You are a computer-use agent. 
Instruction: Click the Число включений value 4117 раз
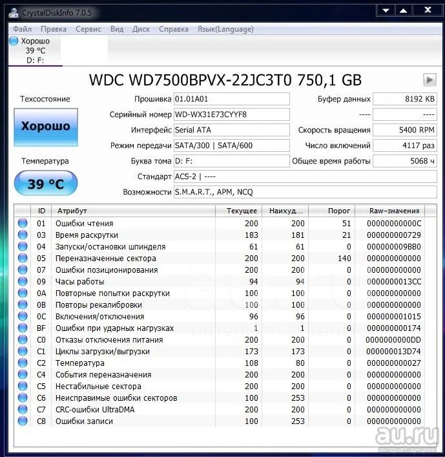pos(405,145)
